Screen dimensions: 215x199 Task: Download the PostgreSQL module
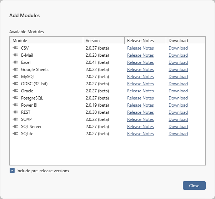pyautogui.click(x=178, y=98)
